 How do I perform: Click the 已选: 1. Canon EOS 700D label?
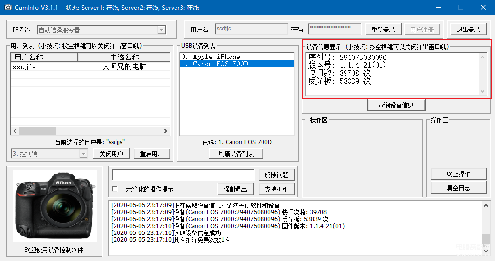tap(237, 142)
